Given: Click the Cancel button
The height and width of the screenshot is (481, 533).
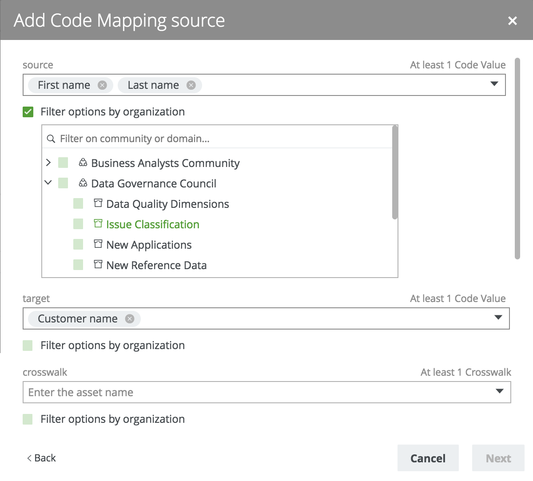Looking at the screenshot, I should tap(428, 458).
